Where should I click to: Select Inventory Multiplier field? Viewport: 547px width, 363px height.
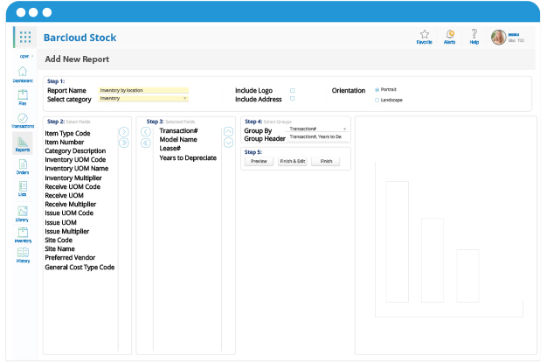(x=73, y=178)
